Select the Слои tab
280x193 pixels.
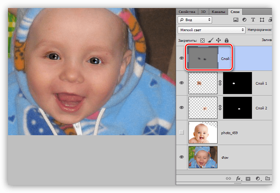pyautogui.click(x=235, y=12)
